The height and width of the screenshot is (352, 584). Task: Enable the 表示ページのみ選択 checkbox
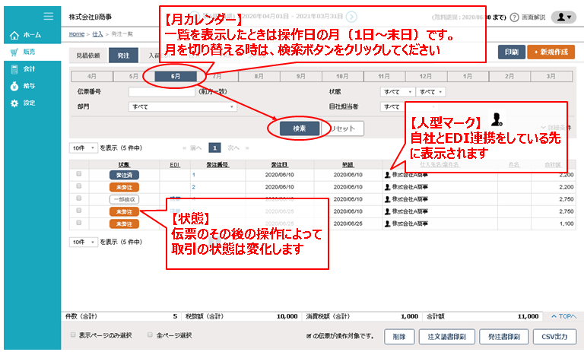[x=73, y=335]
